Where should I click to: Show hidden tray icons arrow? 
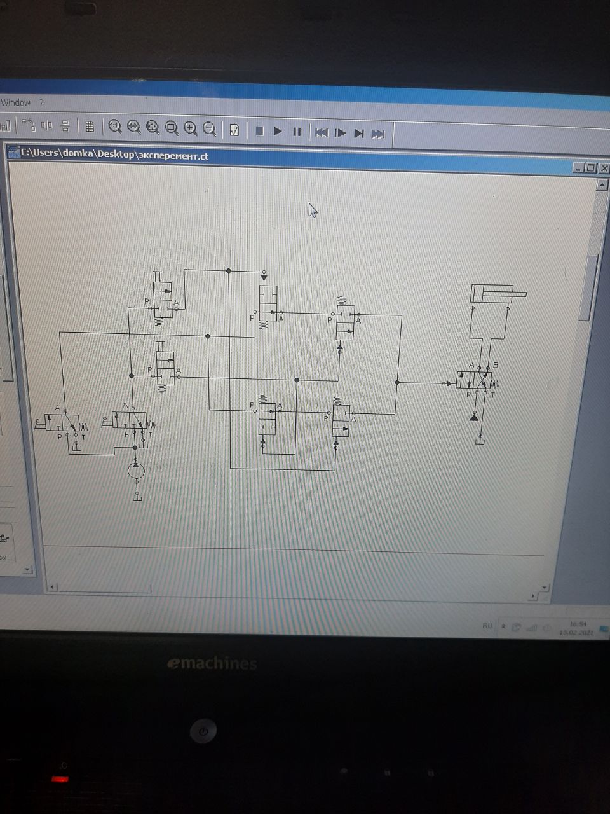[x=503, y=626]
